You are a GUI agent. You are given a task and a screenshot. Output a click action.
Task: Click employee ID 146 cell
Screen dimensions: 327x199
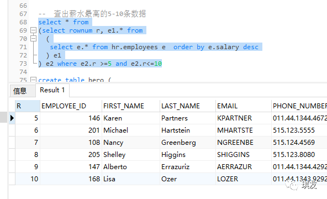tap(71, 118)
